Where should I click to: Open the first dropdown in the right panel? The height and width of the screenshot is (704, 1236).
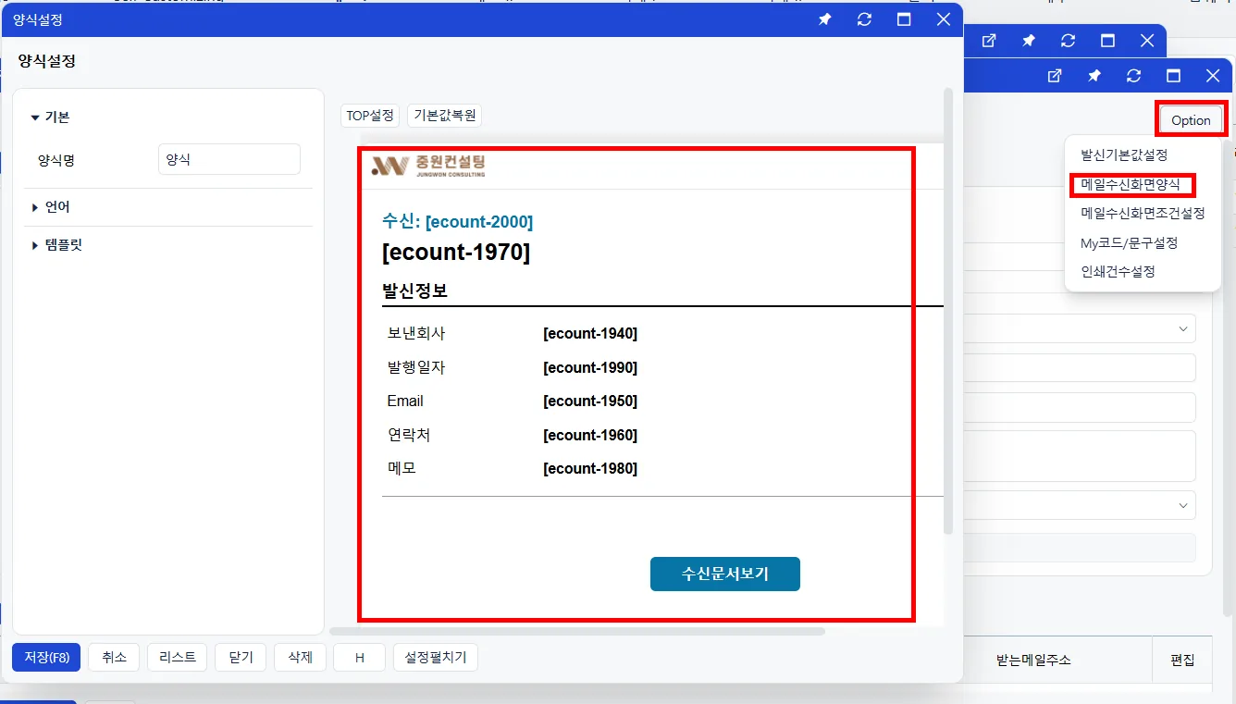[1080, 328]
